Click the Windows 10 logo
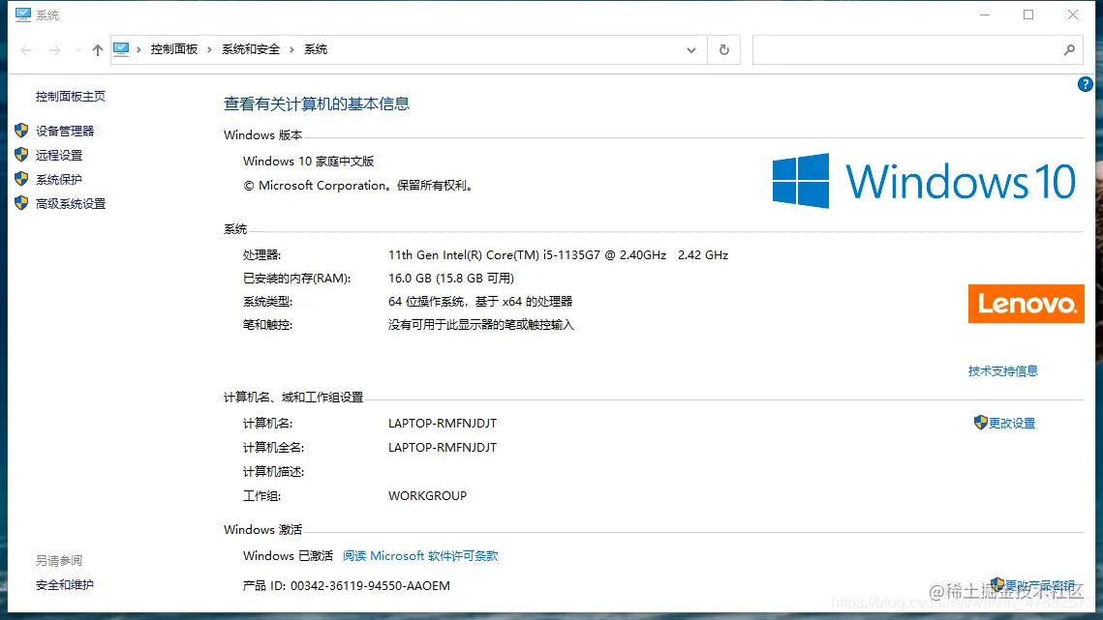This screenshot has width=1103, height=620. (924, 181)
